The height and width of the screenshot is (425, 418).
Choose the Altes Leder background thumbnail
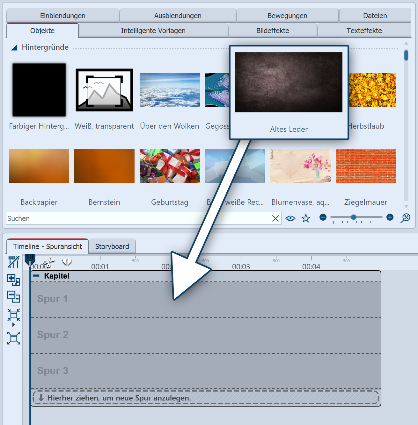[289, 82]
